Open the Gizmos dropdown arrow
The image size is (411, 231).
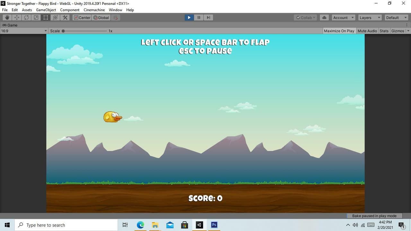[408, 31]
